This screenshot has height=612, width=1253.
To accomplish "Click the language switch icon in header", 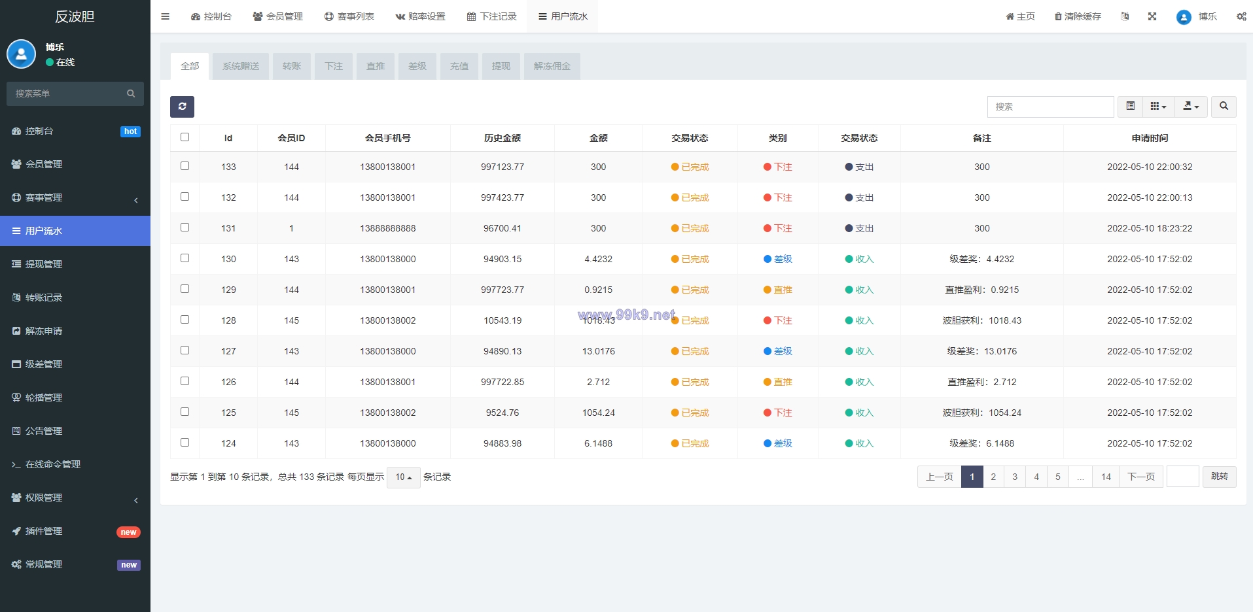I will point(1125,16).
